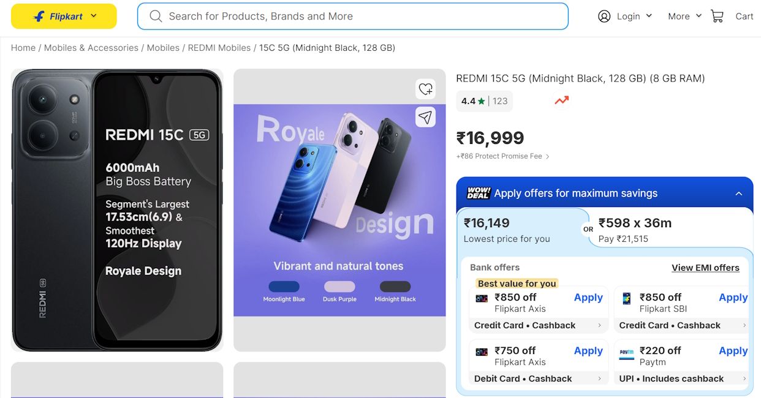This screenshot has width=761, height=398.
Task: Share the product using the send icon
Action: click(x=426, y=117)
